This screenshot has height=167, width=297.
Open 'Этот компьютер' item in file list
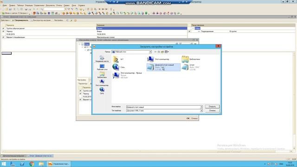[158, 59]
